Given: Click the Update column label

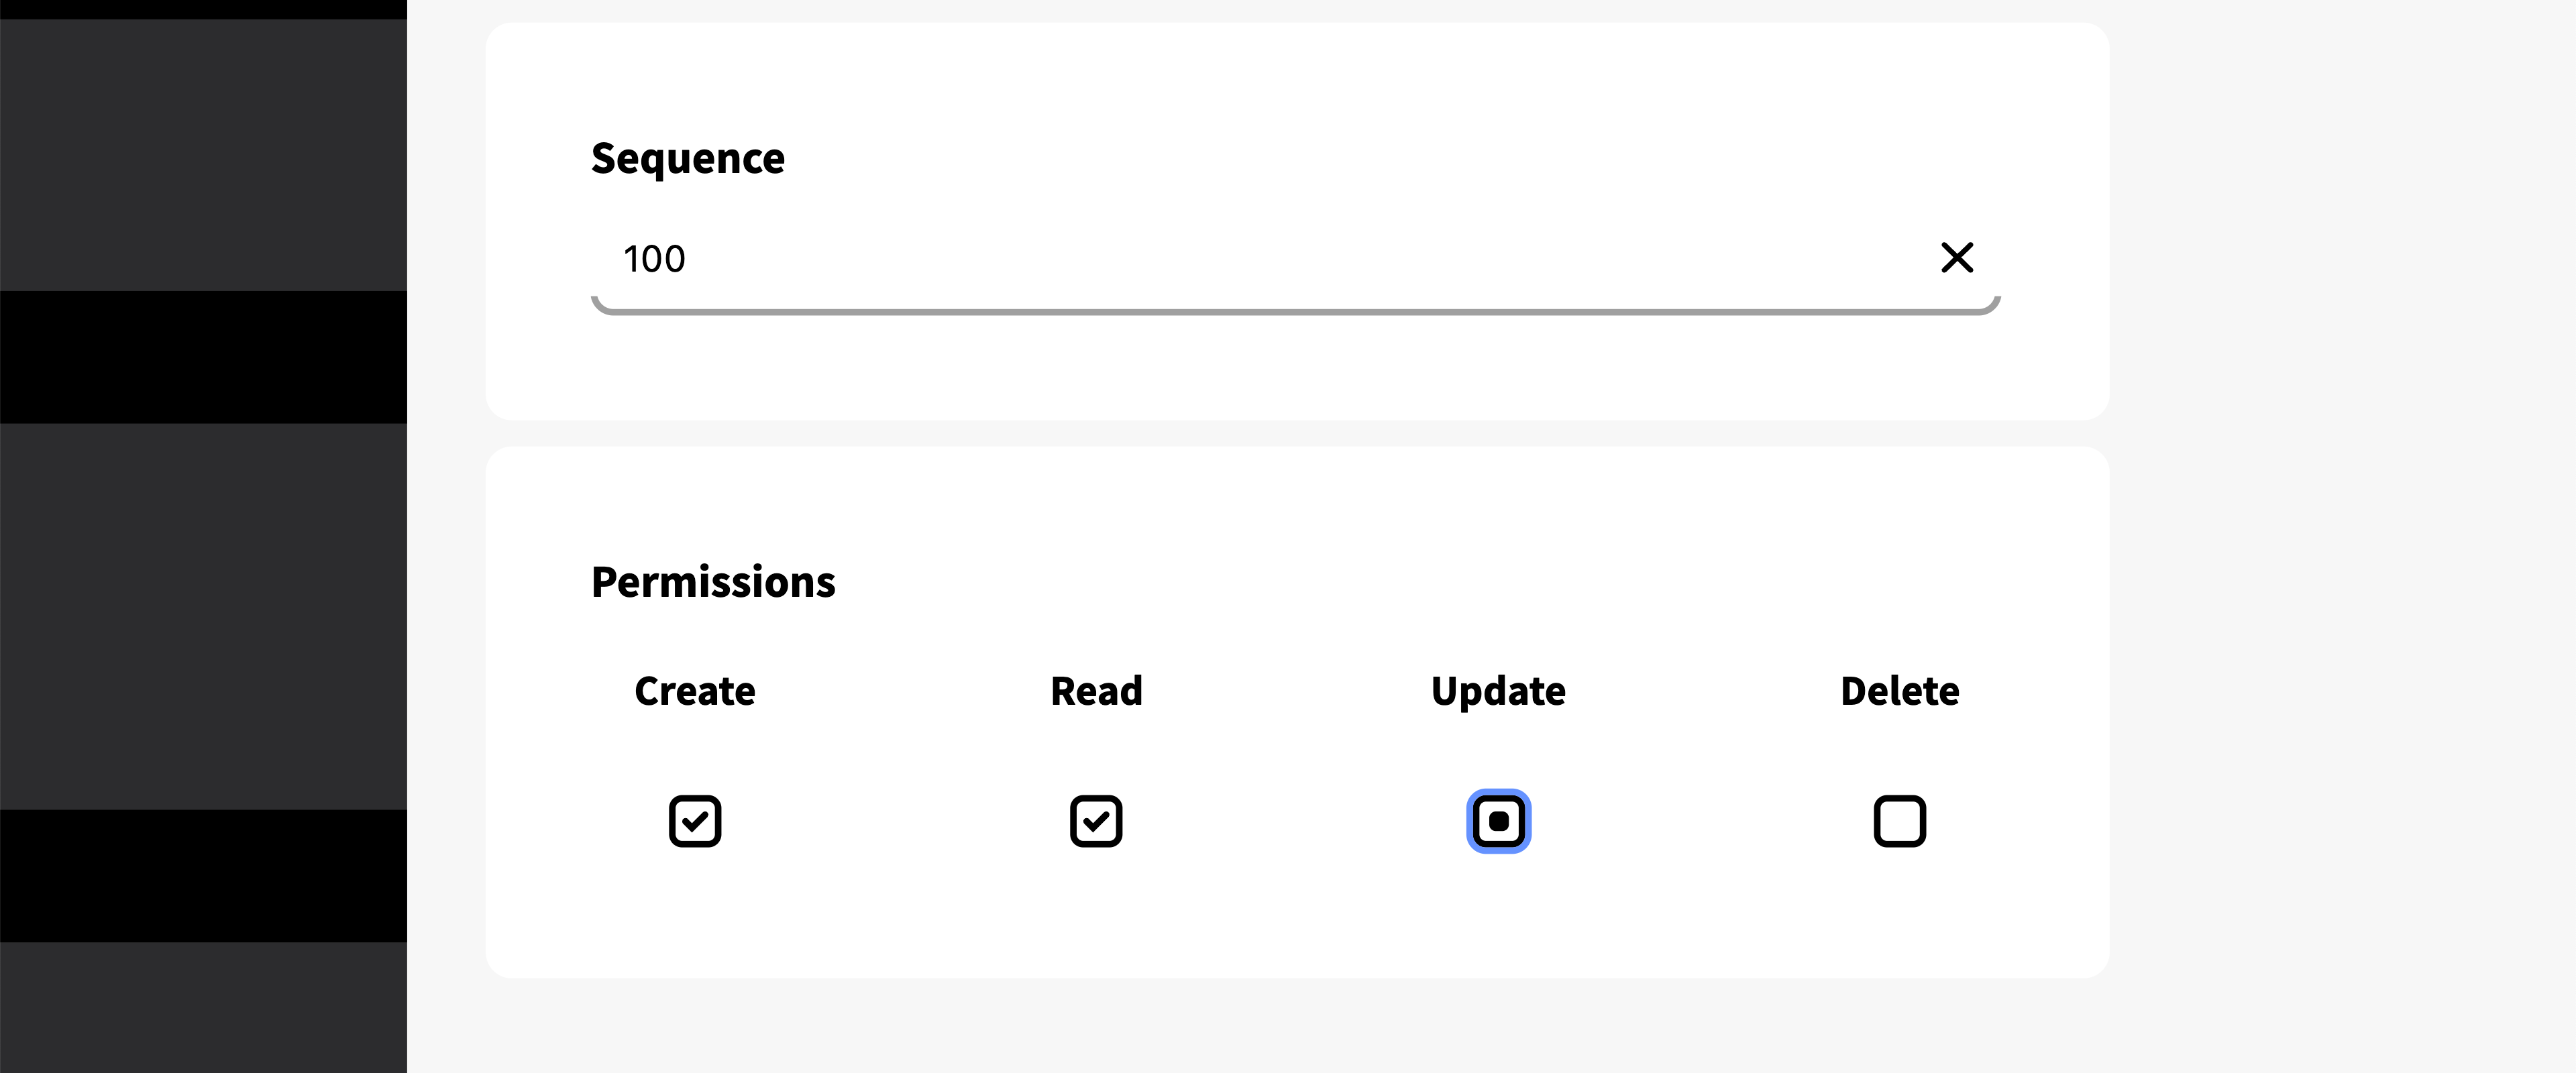Looking at the screenshot, I should [1498, 691].
